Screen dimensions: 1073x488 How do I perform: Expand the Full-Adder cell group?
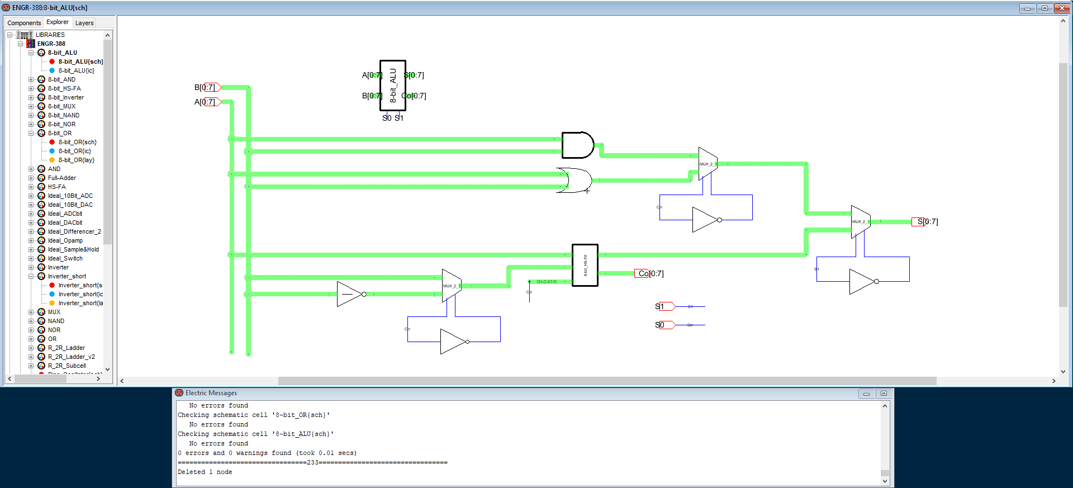31,178
